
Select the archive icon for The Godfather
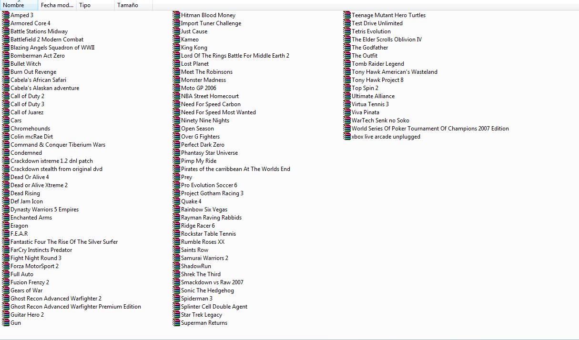point(347,48)
